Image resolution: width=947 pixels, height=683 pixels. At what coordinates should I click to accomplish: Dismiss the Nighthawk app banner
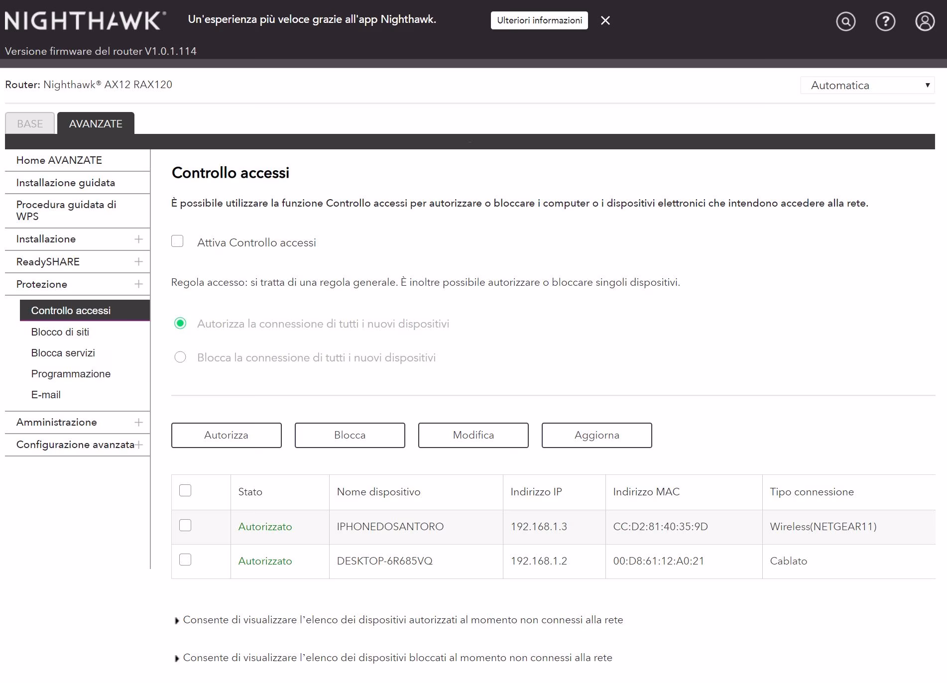605,20
